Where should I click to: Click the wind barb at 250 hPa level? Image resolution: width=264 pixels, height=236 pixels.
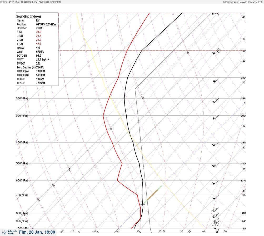tap(216, 100)
